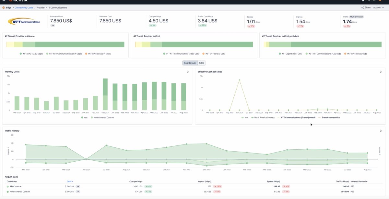Click the Share button

[x=367, y=7]
